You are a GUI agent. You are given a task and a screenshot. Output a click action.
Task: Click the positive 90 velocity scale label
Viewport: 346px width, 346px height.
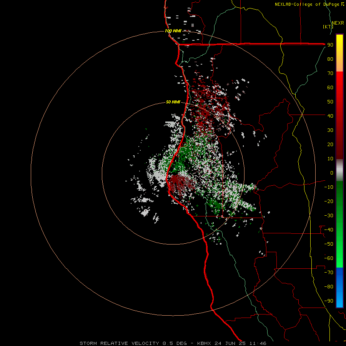tap(330, 45)
